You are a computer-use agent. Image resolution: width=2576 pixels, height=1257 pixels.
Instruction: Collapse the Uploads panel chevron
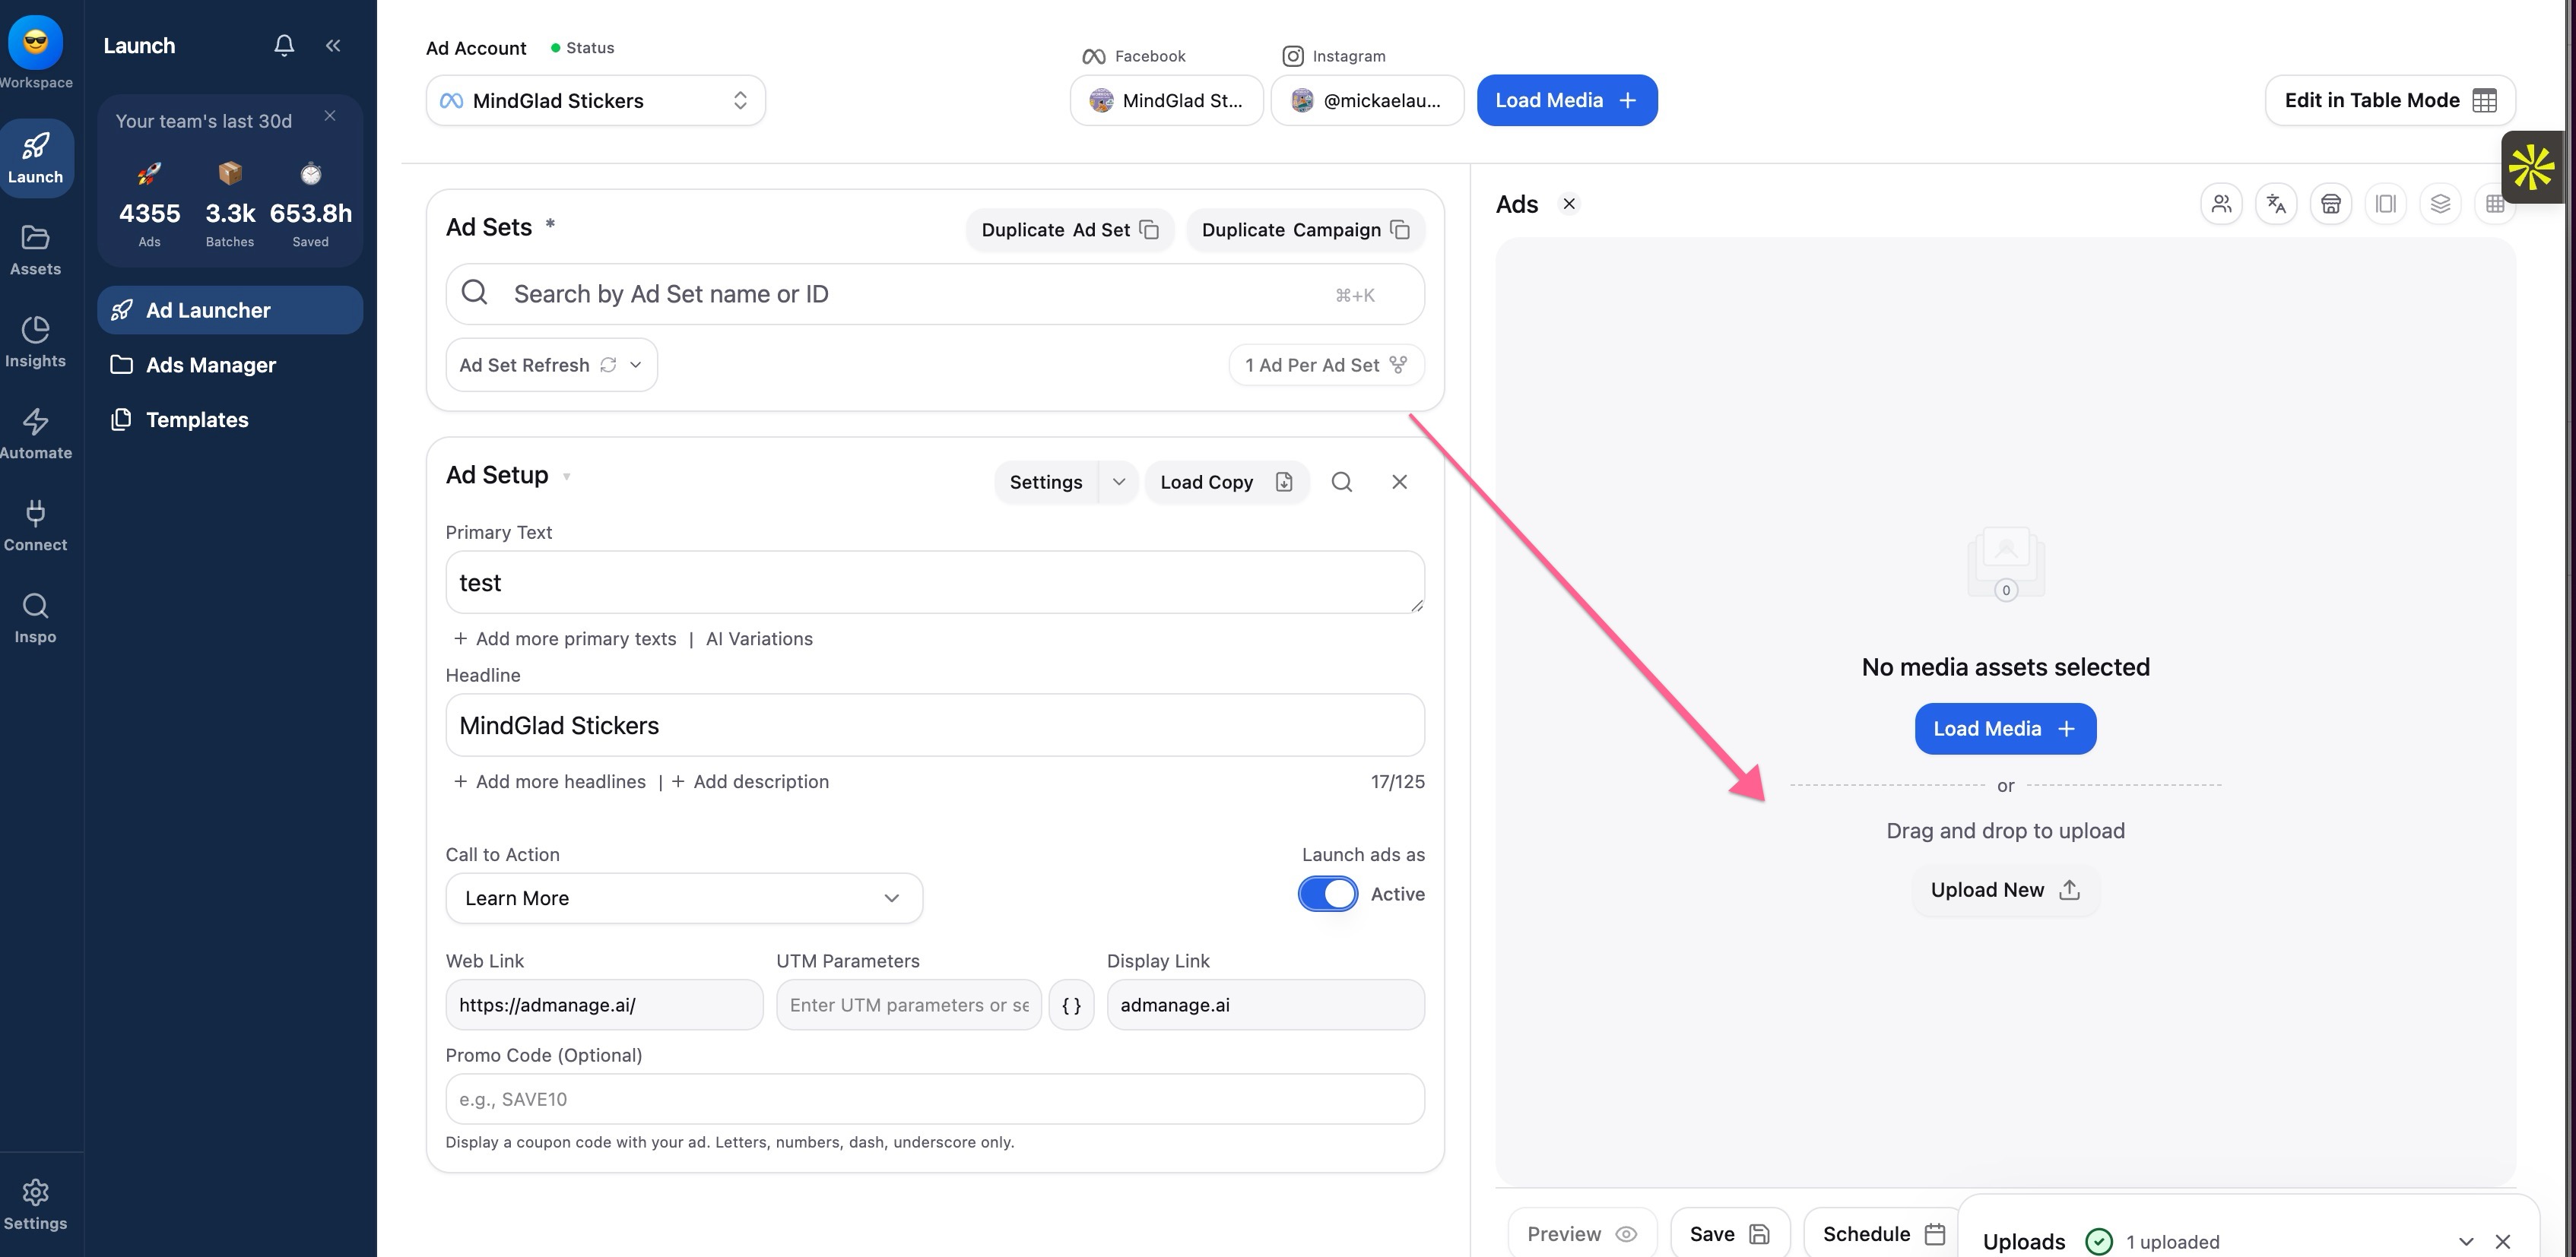(2466, 1241)
